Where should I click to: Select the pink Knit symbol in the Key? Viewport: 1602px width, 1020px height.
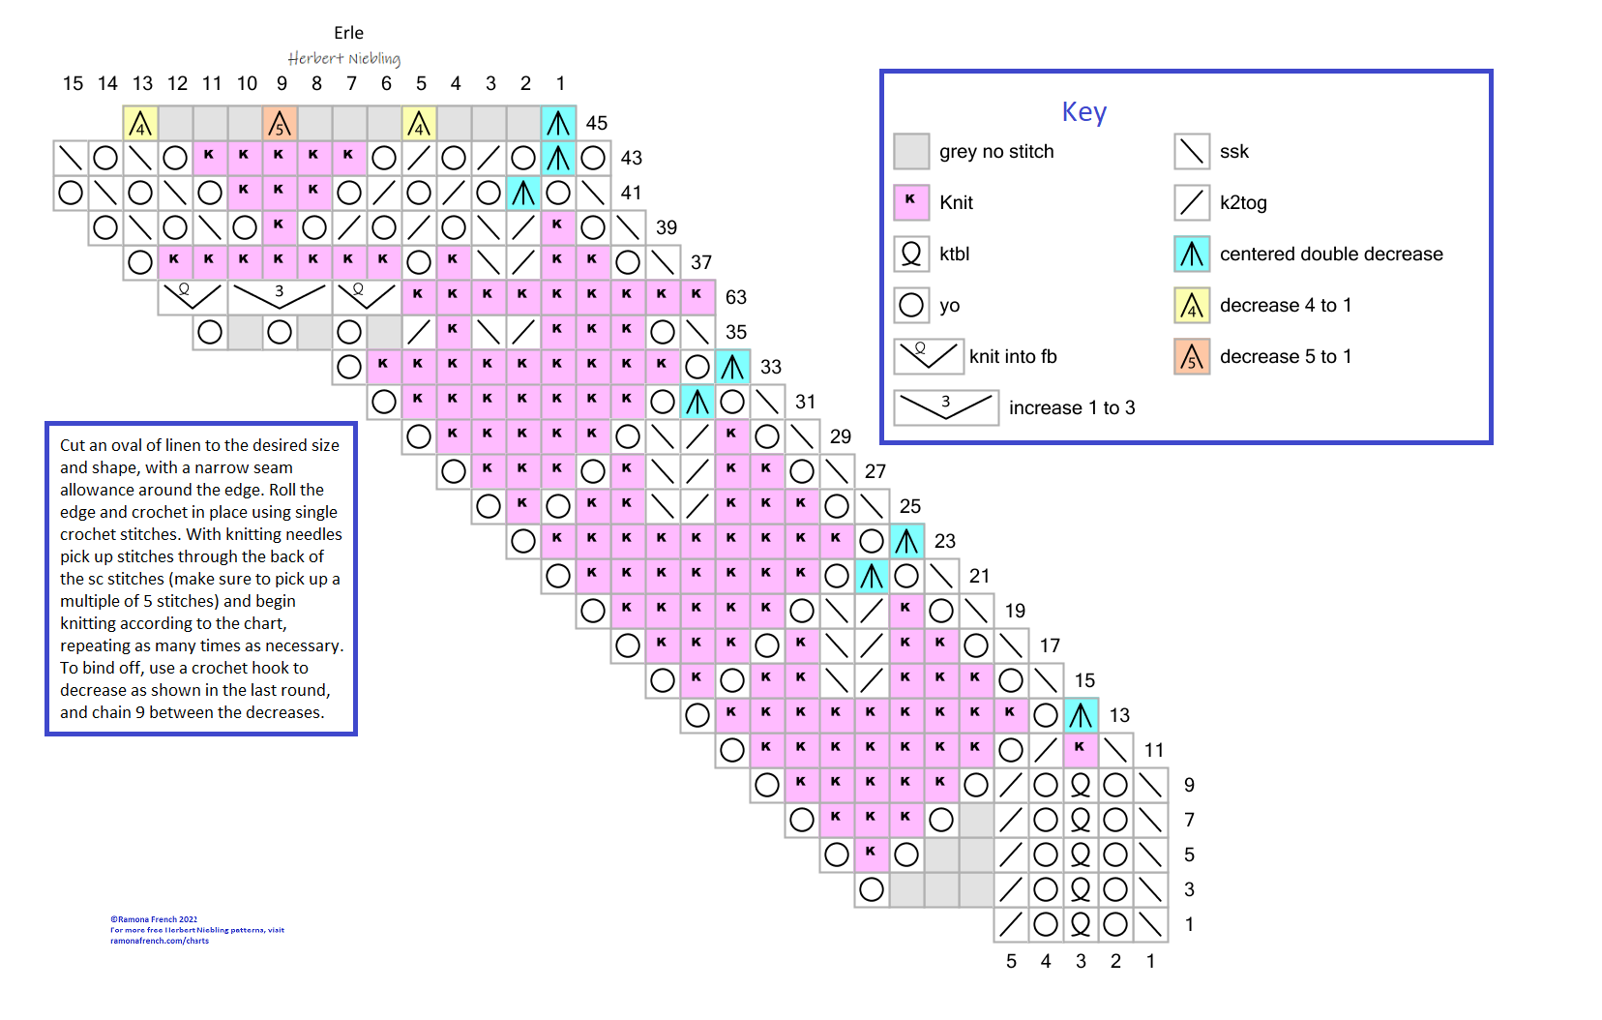tap(911, 202)
